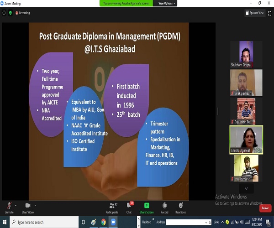Image resolution: width=274 pixels, height=228 pixels.
Task: Open Chat panel
Action: (x=130, y=208)
